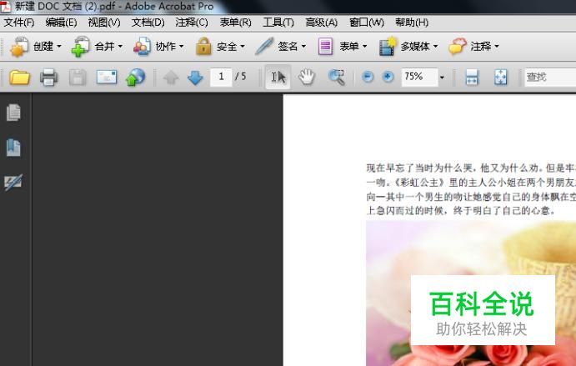The width and height of the screenshot is (576, 366).
Task: Click the open file folder icon
Action: click(19, 78)
